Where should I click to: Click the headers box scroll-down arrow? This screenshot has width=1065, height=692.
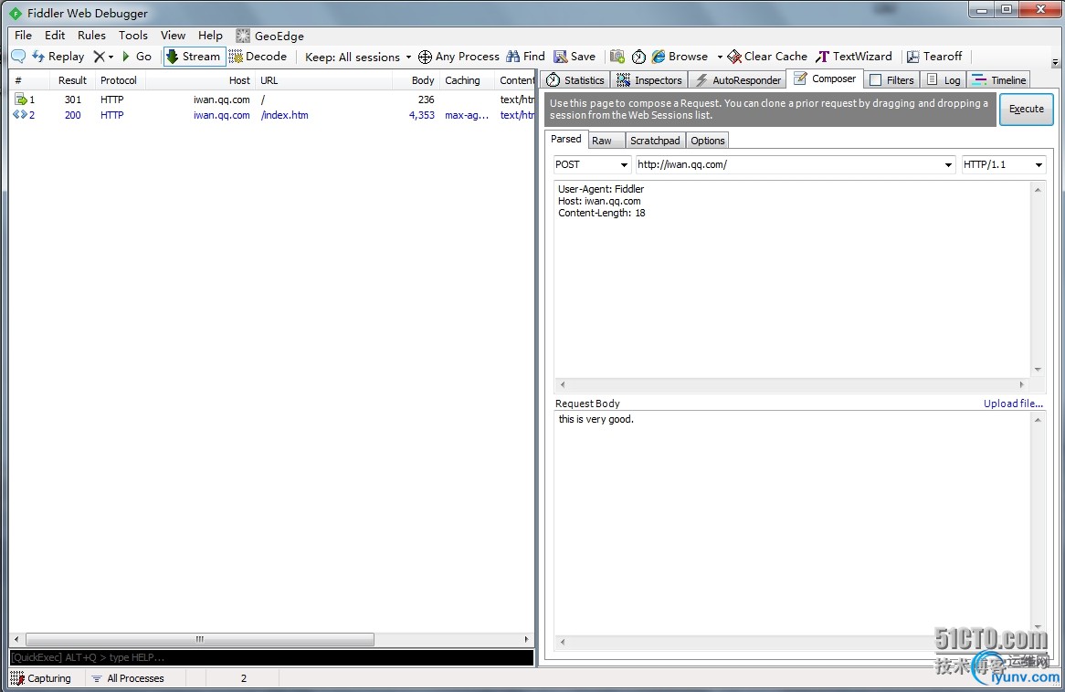click(1038, 370)
